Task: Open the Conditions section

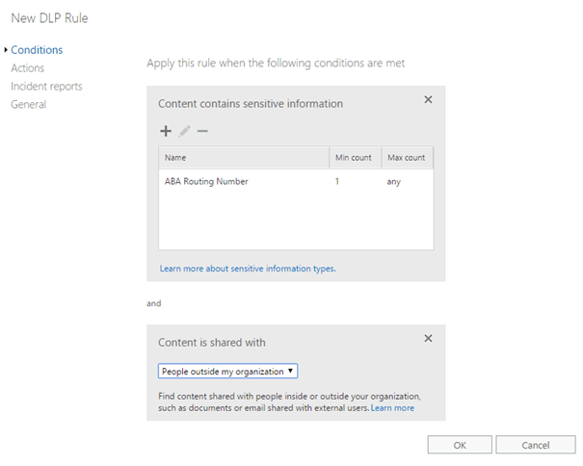Action: (x=37, y=50)
